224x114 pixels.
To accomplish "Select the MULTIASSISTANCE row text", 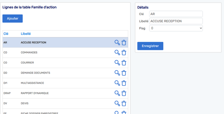I will coord(32,83).
